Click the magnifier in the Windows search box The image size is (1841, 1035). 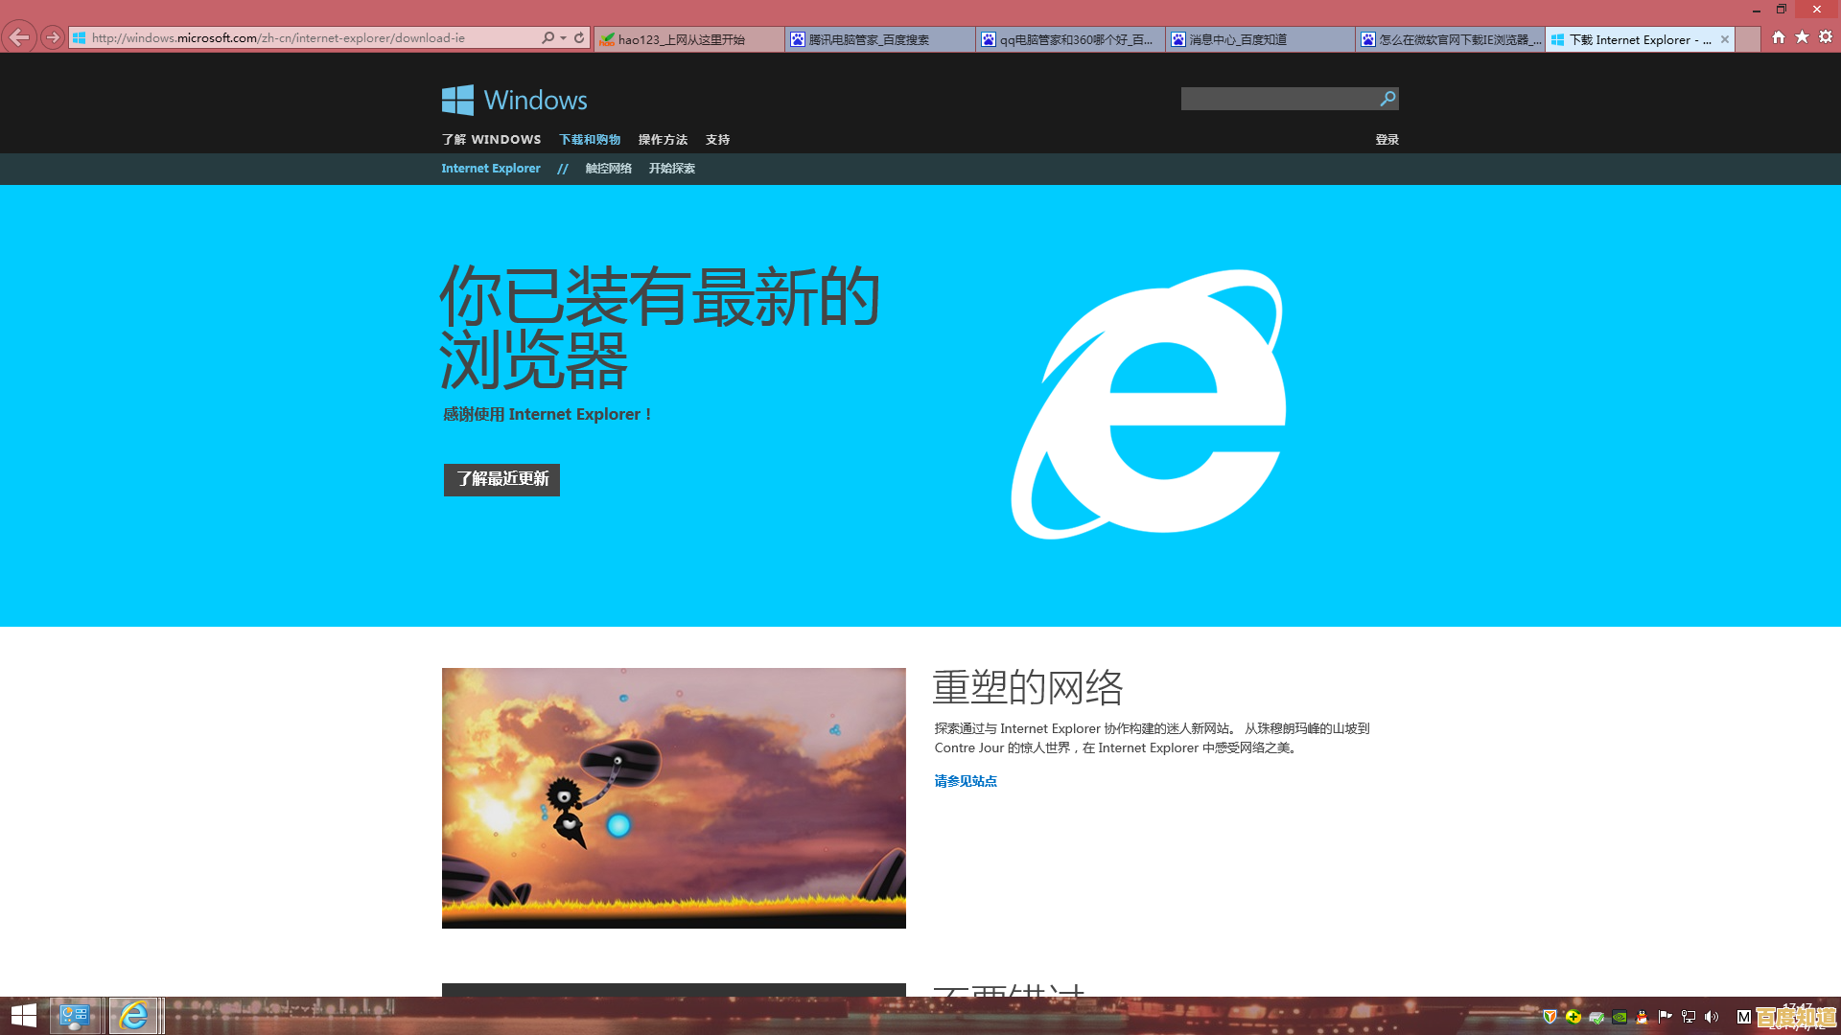click(x=1387, y=99)
